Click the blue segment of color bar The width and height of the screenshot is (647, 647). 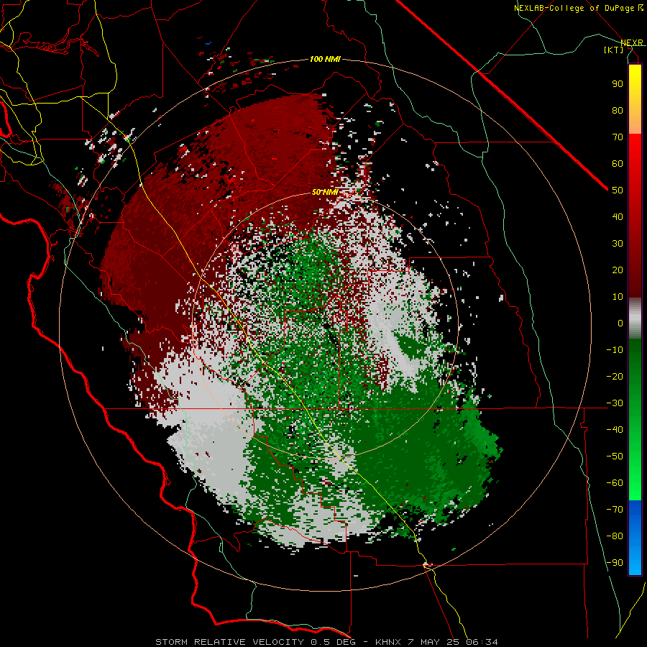pyautogui.click(x=635, y=538)
